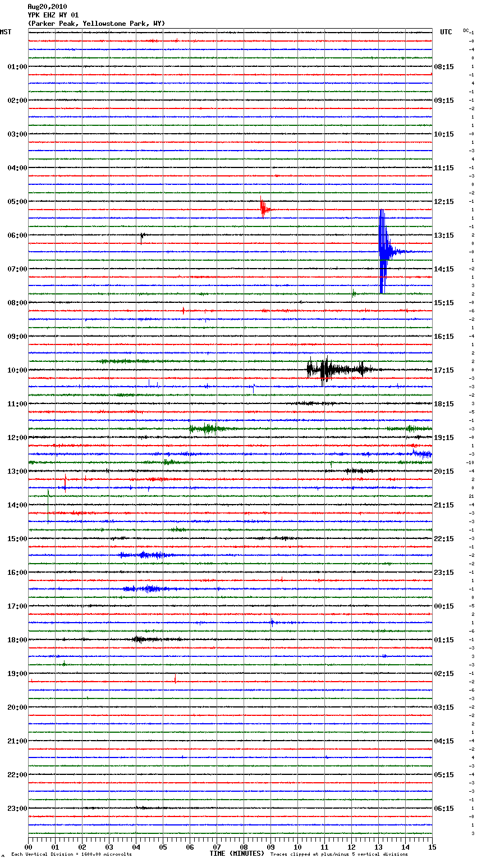
Task: Click the "08:15" UTC time label
Action: [444, 67]
